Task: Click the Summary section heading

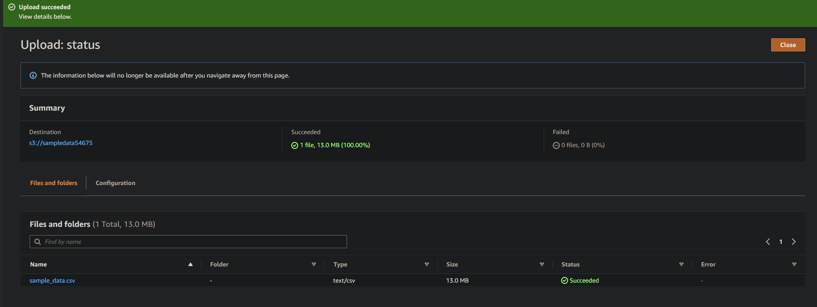Action: pyautogui.click(x=47, y=108)
